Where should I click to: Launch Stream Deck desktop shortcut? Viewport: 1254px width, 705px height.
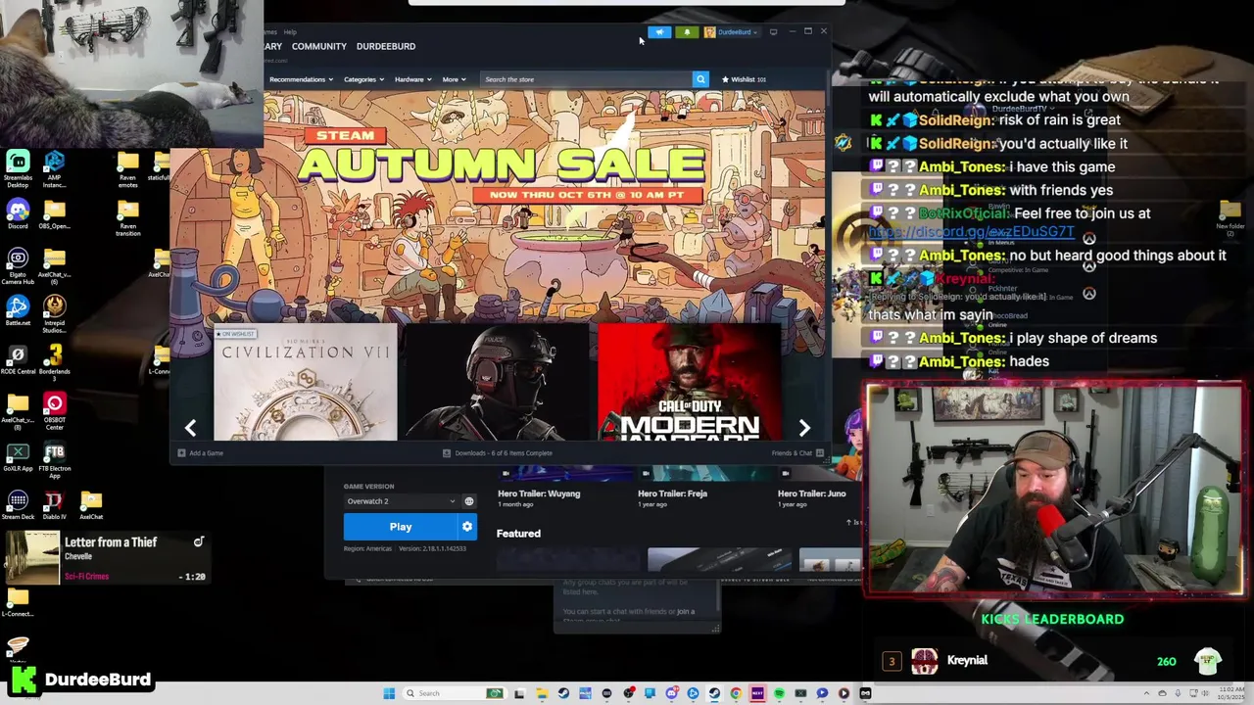point(18,505)
